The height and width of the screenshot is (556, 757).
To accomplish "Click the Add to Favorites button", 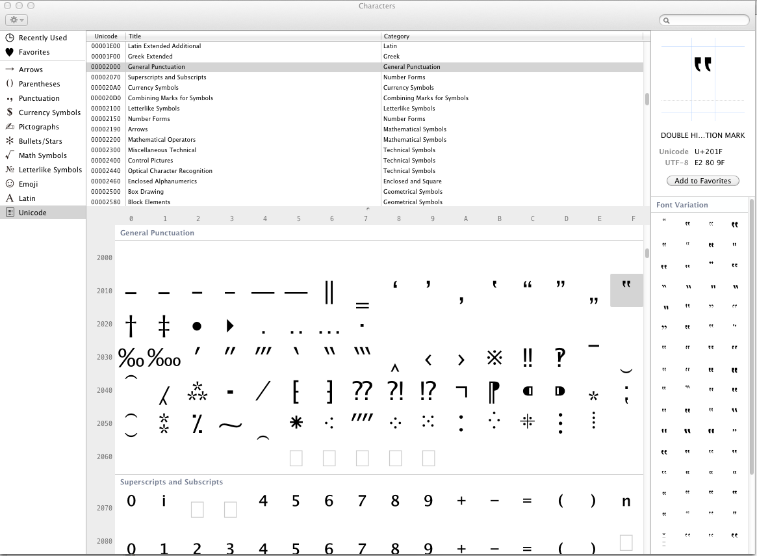I will [x=703, y=180].
